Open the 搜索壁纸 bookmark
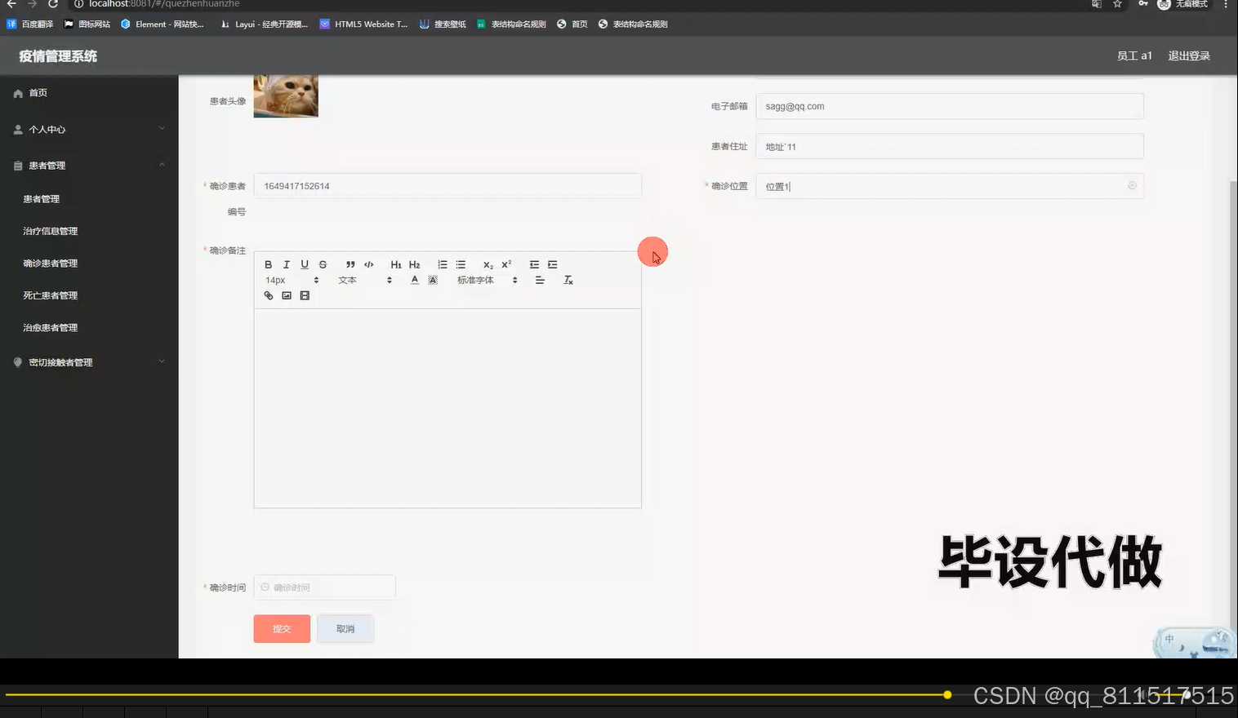This screenshot has width=1238, height=718. (443, 24)
